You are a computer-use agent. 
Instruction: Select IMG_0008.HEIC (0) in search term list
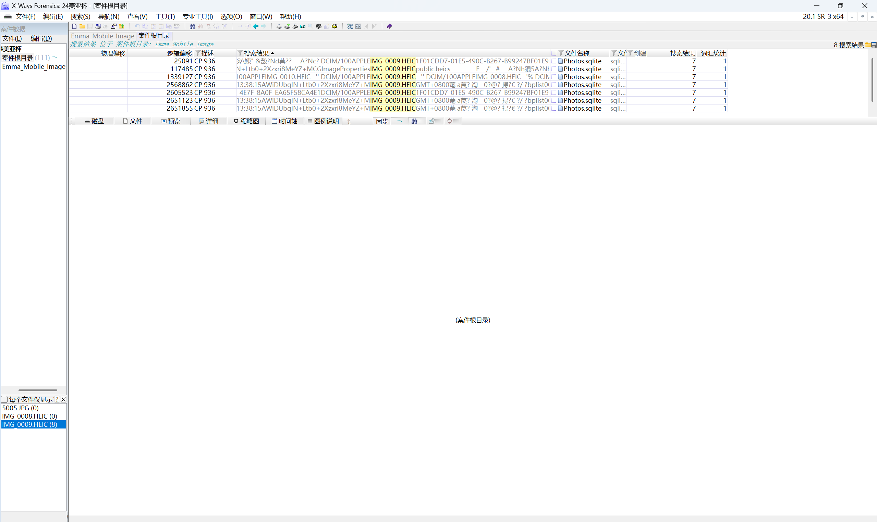coord(29,416)
